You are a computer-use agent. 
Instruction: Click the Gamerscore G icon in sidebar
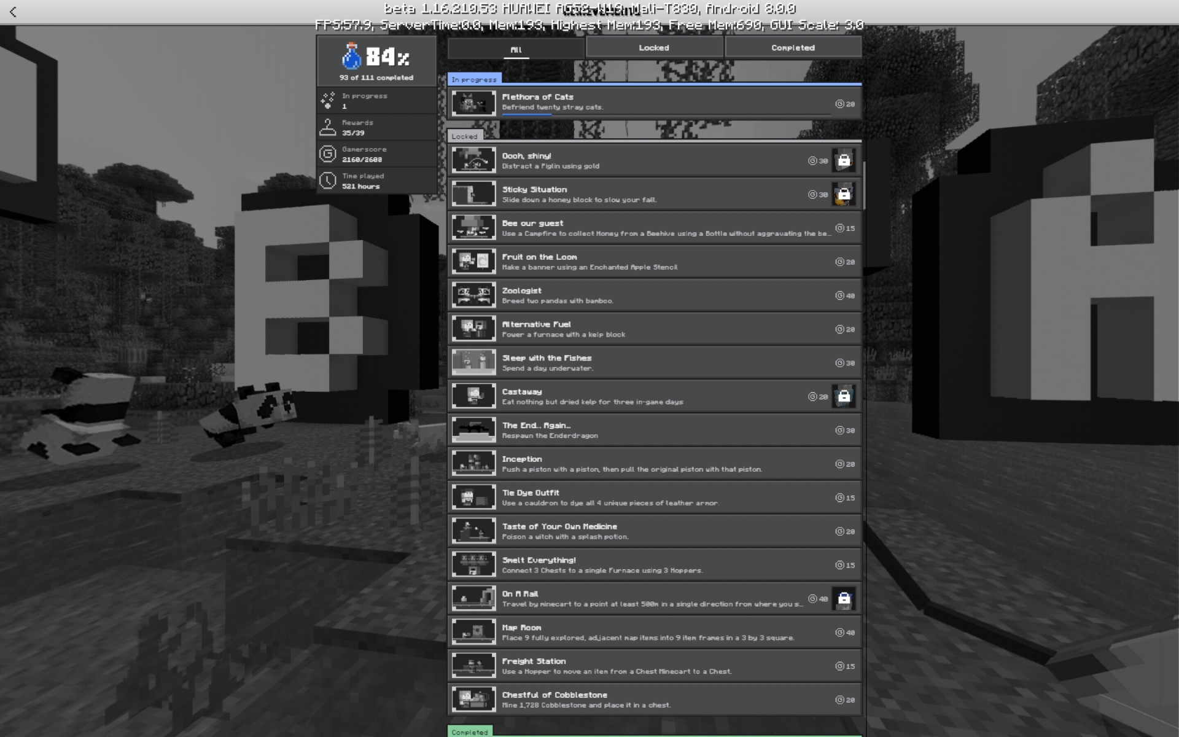(328, 154)
